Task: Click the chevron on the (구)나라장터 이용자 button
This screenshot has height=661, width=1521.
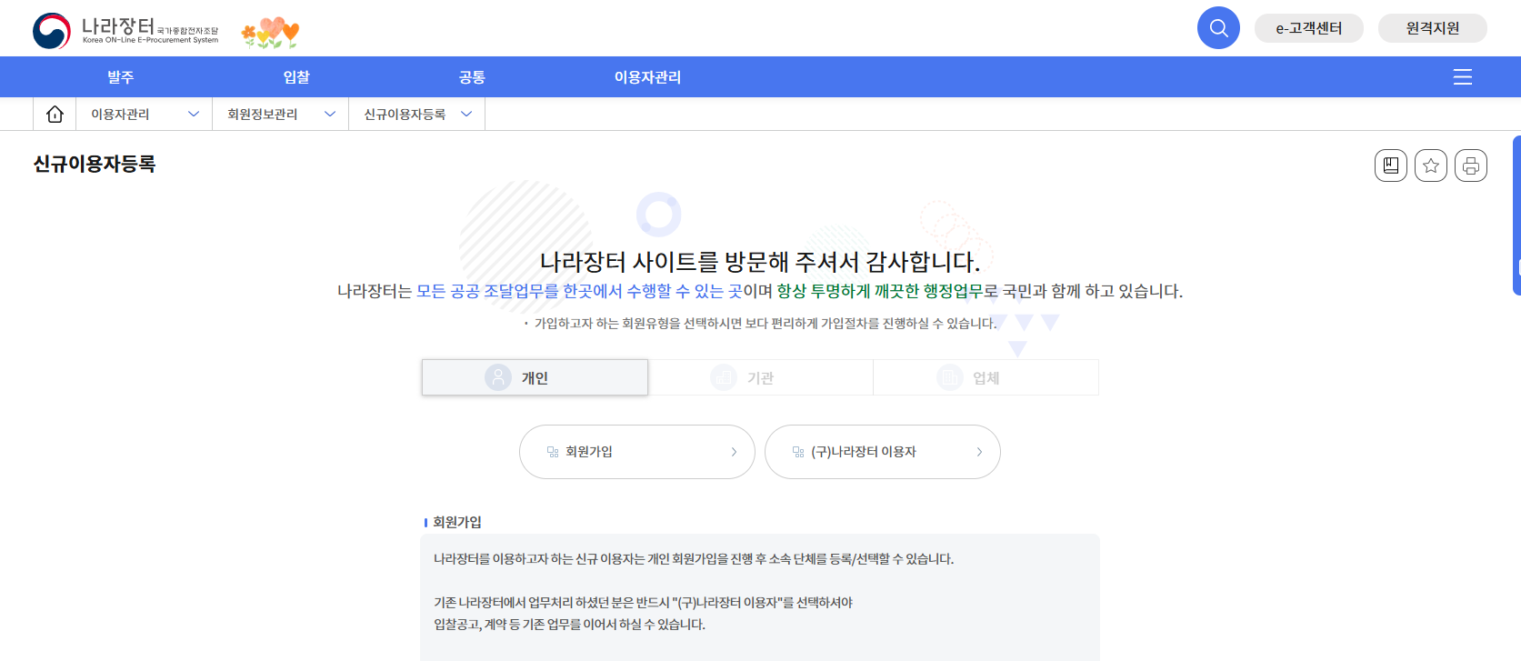Action: tap(979, 452)
